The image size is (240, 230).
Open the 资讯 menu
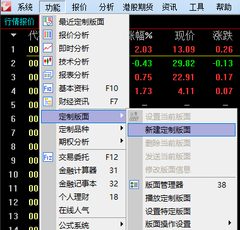tap(169, 8)
